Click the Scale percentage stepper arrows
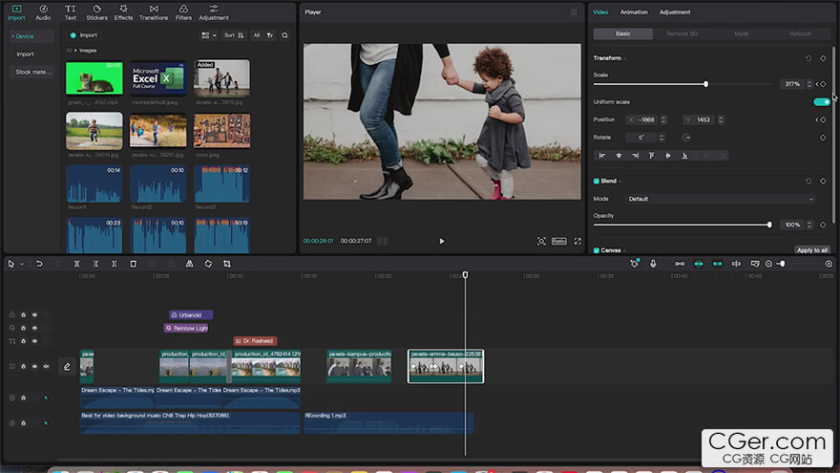 point(809,84)
